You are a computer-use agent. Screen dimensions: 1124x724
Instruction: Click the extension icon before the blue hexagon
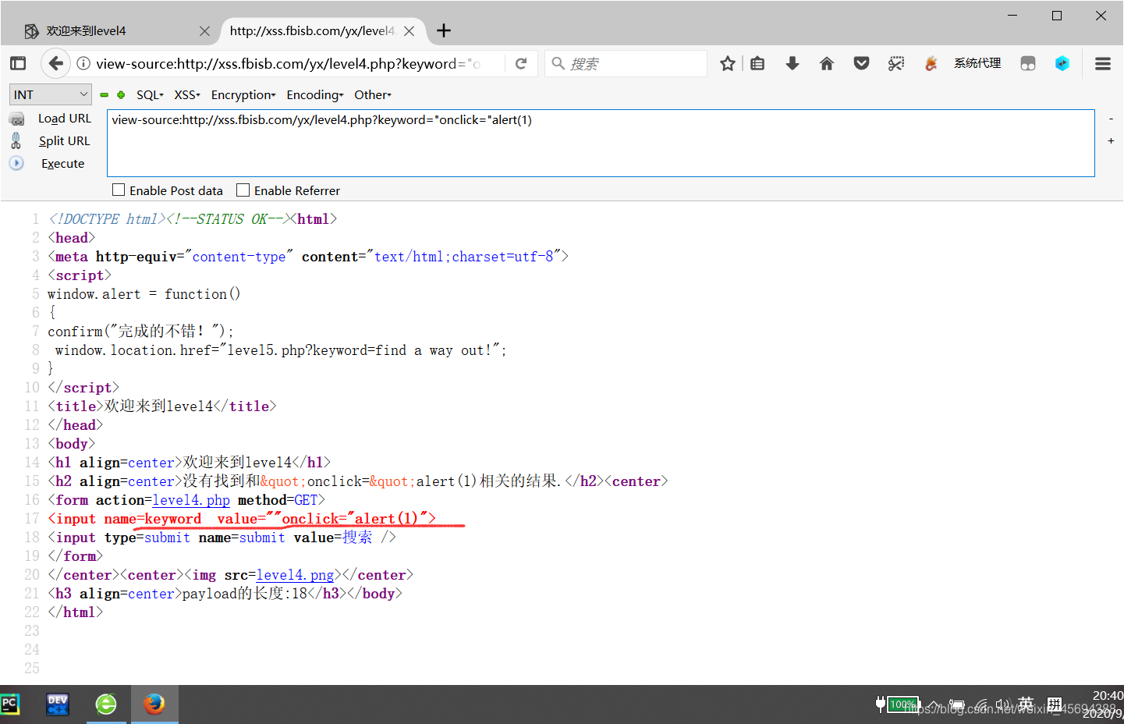(1028, 63)
